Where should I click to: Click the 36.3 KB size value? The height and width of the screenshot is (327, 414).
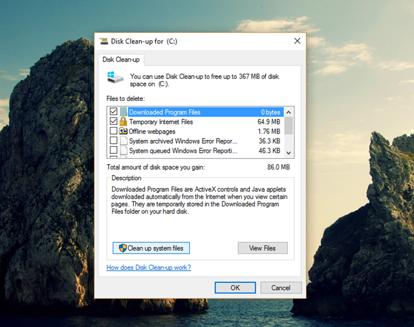point(269,141)
